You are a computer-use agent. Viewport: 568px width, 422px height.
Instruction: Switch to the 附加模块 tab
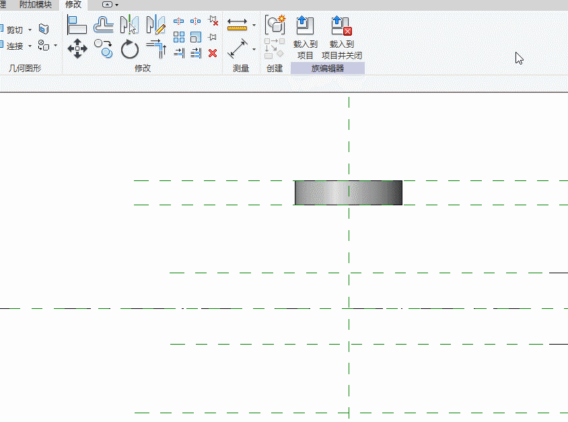coord(36,5)
